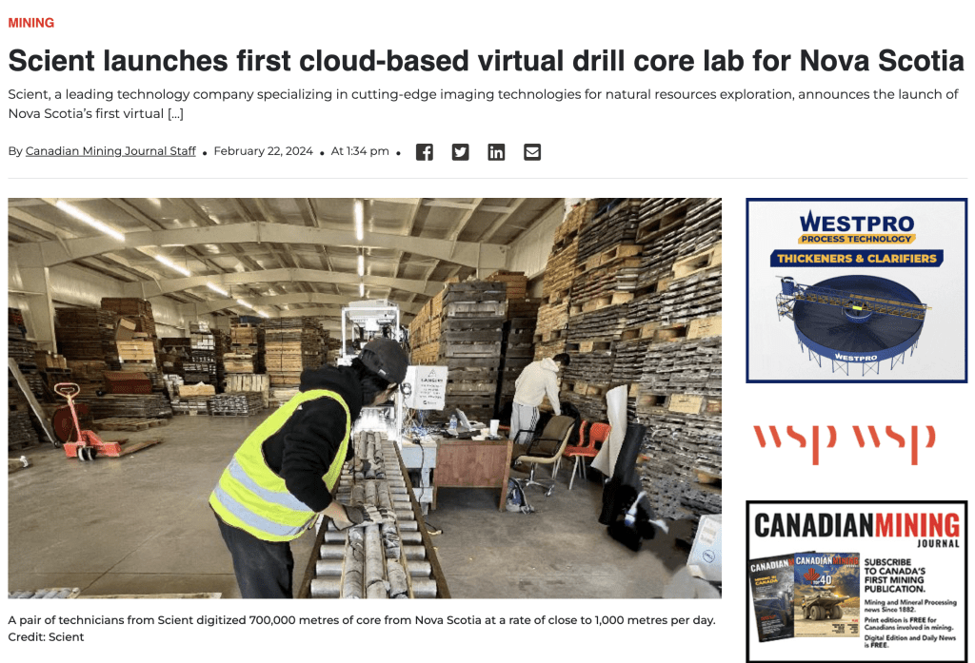The height and width of the screenshot is (663, 975).
Task: Click the Thickeners & Clarifiers banner
Action: (x=856, y=258)
